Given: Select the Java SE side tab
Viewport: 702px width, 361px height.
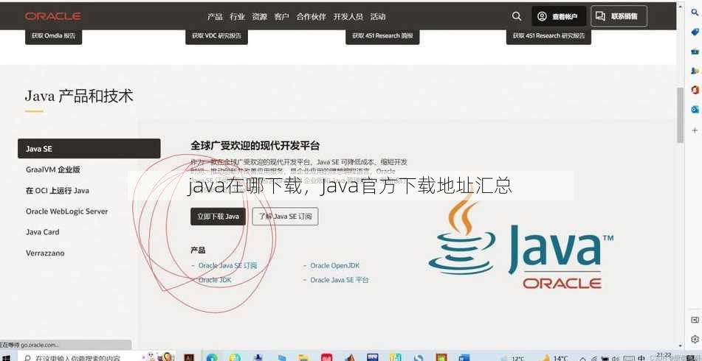Looking at the screenshot, I should [x=89, y=149].
